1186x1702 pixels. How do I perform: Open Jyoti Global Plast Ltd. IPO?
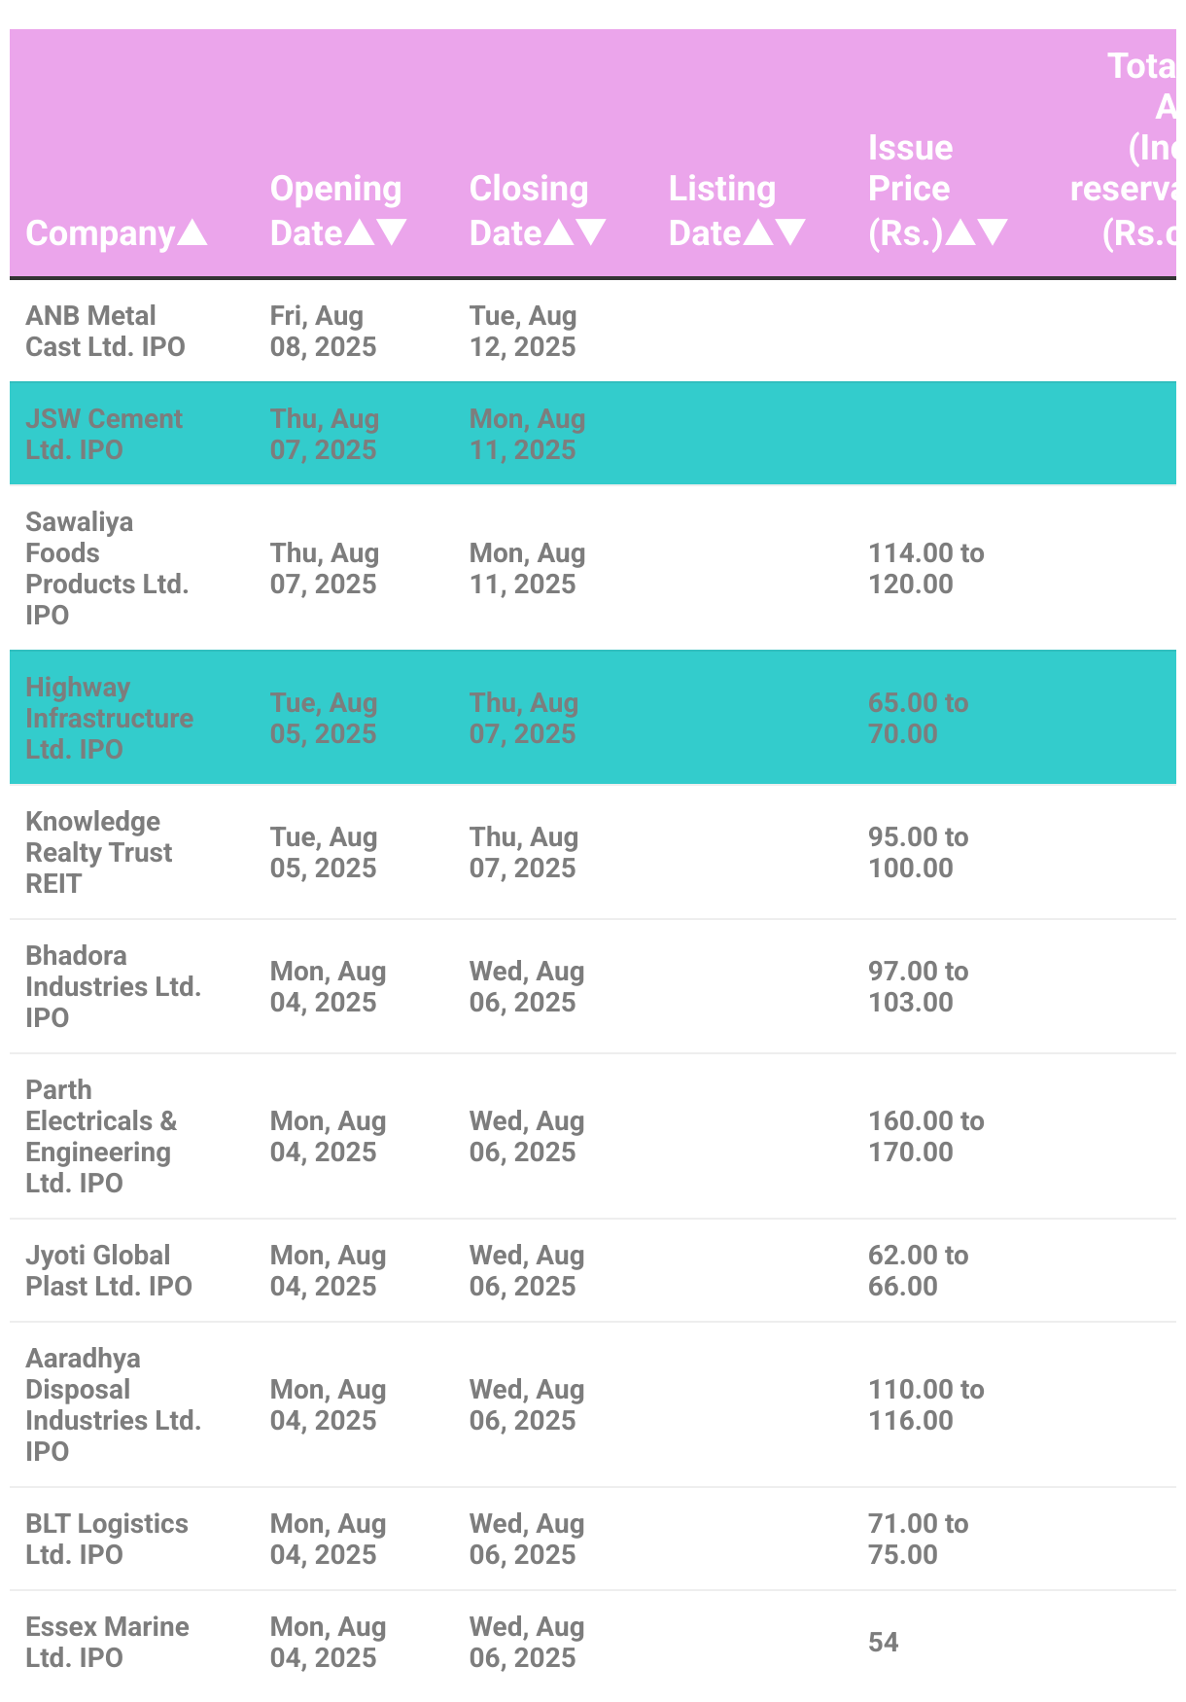109,1270
